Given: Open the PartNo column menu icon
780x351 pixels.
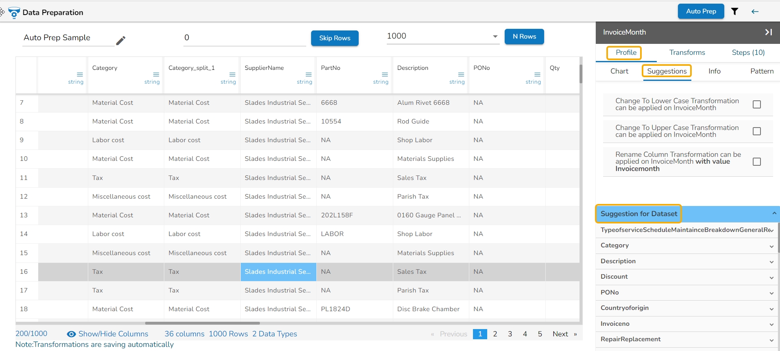Looking at the screenshot, I should coord(385,74).
